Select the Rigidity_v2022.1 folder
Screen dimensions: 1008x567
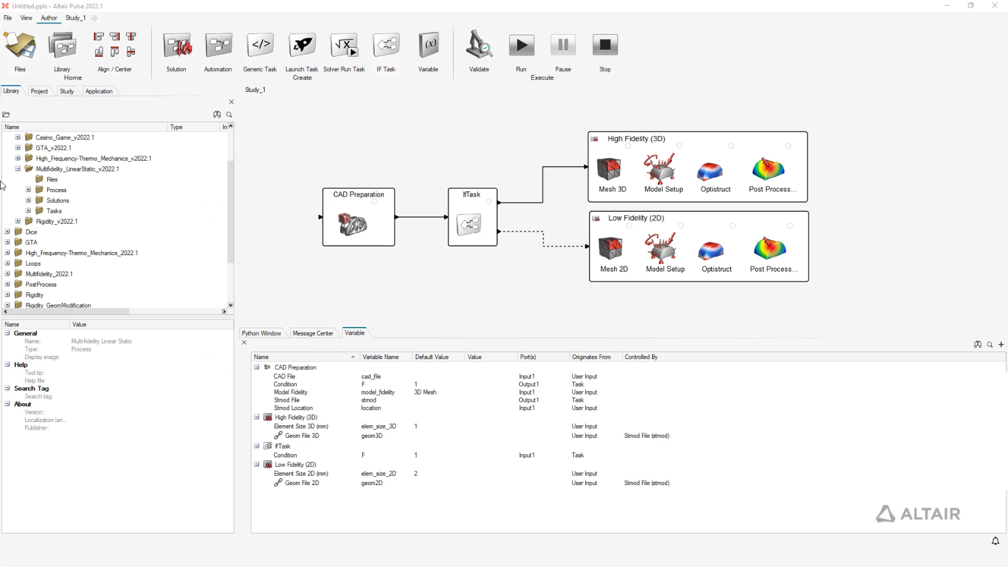click(x=56, y=222)
